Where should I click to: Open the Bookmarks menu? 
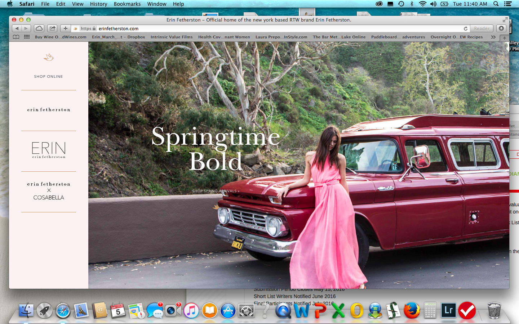[x=127, y=4]
